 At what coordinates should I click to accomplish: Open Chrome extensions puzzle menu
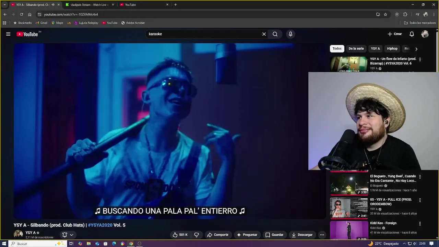coord(405,14)
